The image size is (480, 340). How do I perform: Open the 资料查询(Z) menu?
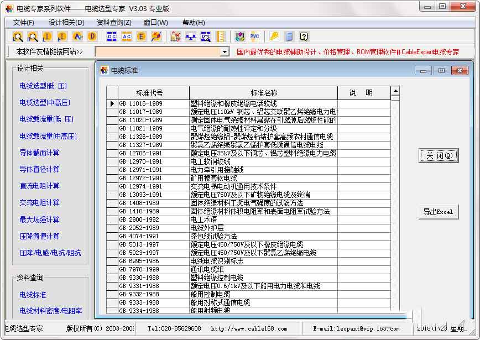point(114,23)
